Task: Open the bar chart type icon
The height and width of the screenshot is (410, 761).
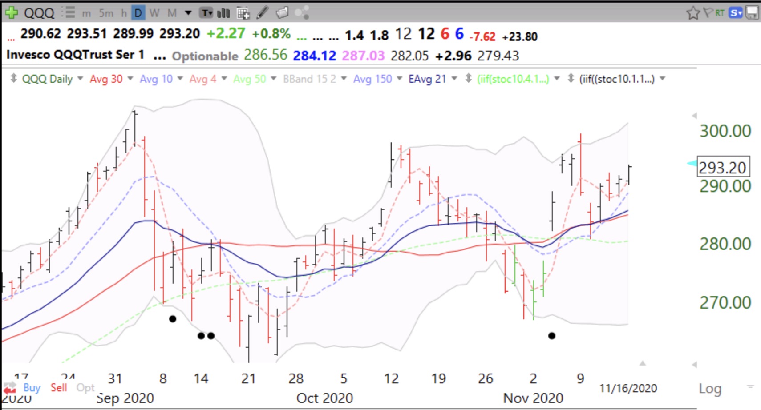Action: pos(223,13)
